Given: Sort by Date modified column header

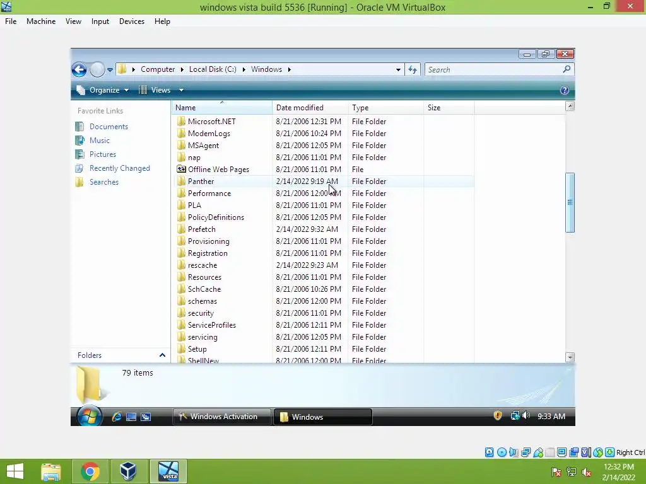Looking at the screenshot, I should click(x=310, y=107).
